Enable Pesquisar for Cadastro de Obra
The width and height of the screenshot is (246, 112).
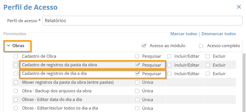click(x=137, y=56)
